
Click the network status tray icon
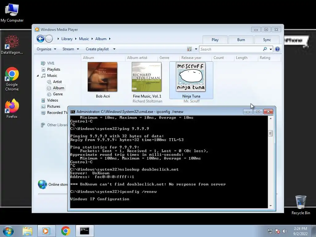pyautogui.click(x=270, y=231)
